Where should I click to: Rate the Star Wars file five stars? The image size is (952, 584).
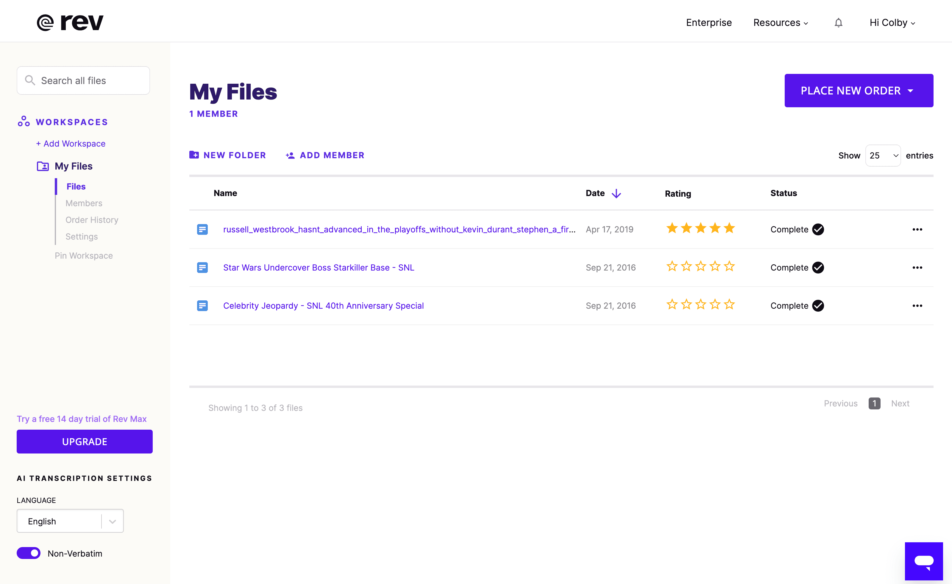(x=729, y=266)
